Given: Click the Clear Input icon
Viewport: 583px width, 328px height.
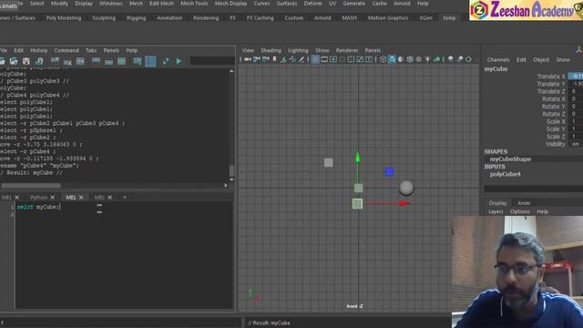Looking at the screenshot, I should [67, 62].
